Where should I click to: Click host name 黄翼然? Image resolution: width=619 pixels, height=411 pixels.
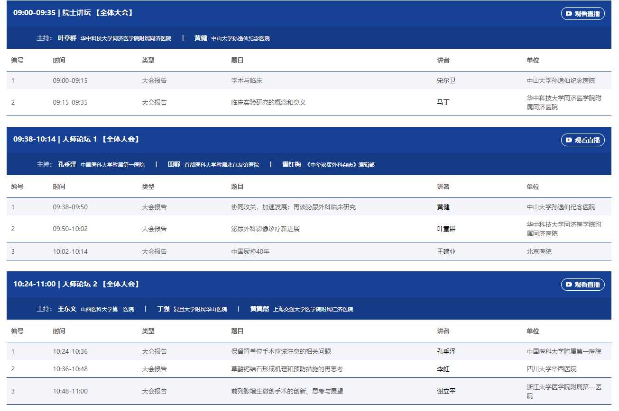coord(259,309)
